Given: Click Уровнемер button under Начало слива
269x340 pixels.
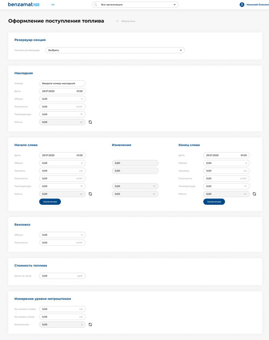Looking at the screenshot, I should [50, 201].
